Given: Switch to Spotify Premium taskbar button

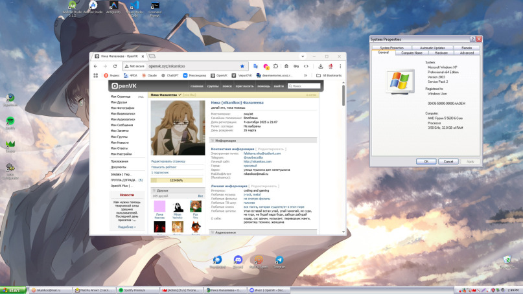Looking at the screenshot, I should point(138,290).
